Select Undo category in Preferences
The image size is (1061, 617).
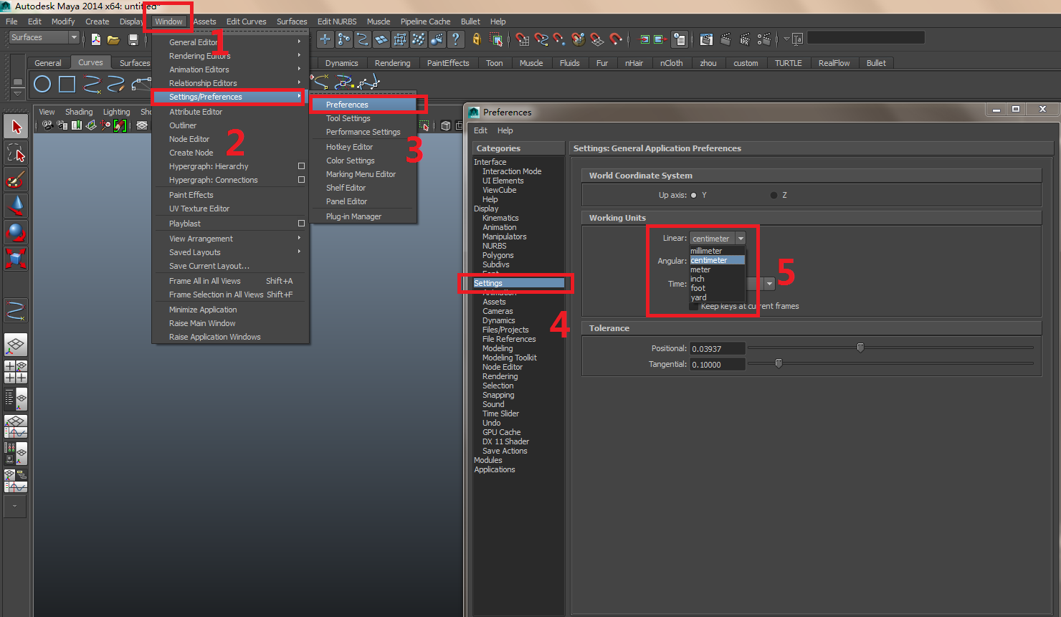pos(491,423)
